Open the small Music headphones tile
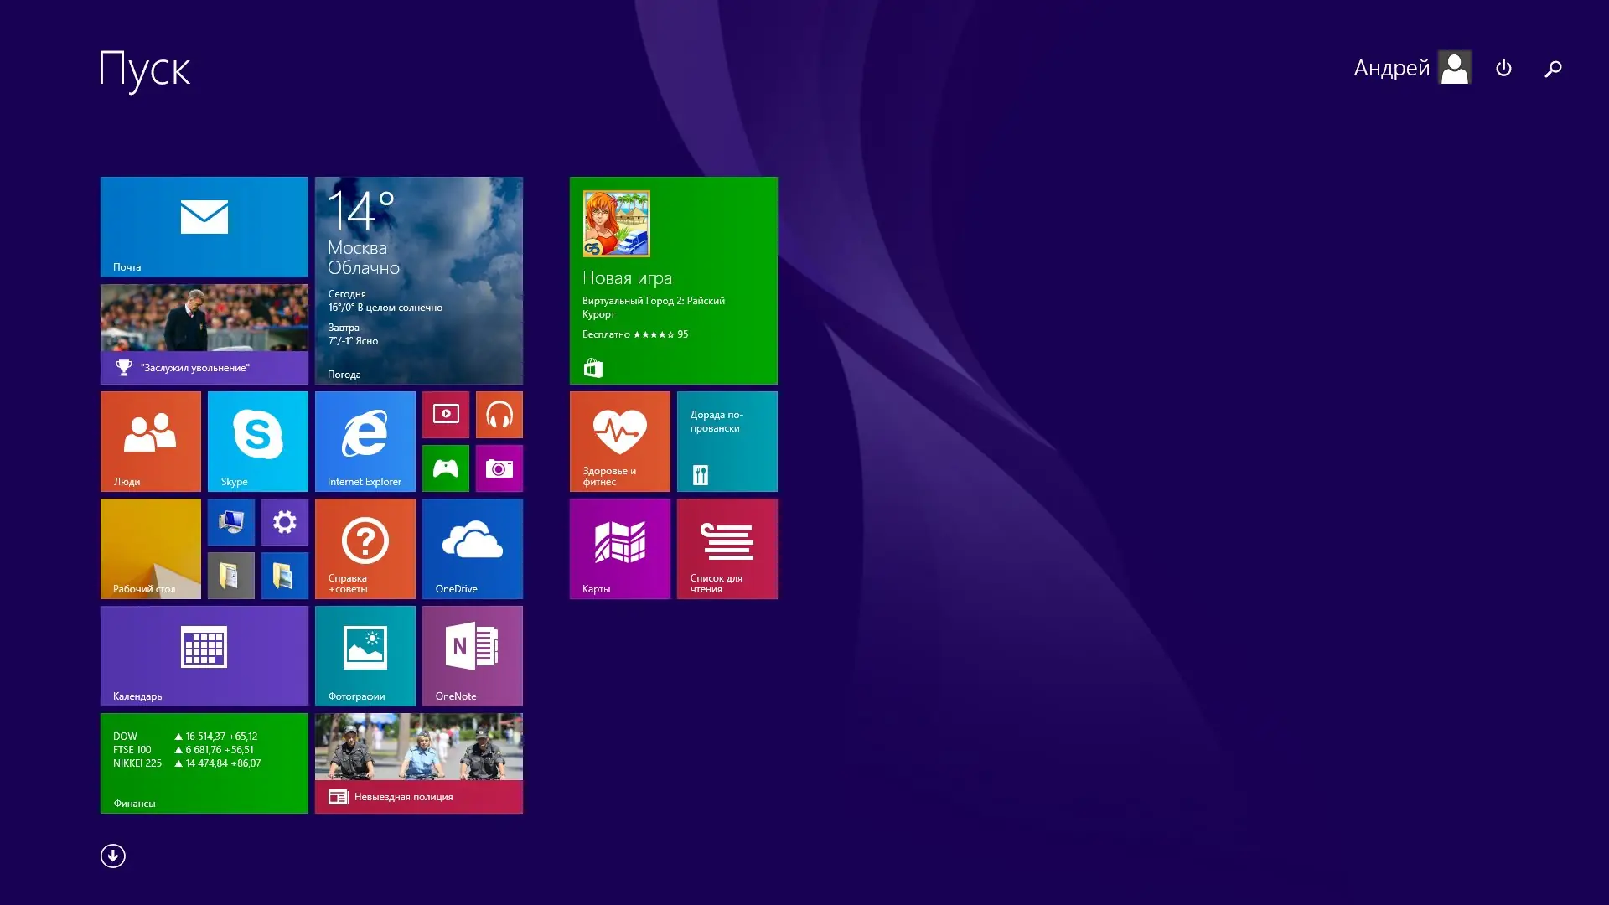The image size is (1609, 905). click(x=499, y=415)
